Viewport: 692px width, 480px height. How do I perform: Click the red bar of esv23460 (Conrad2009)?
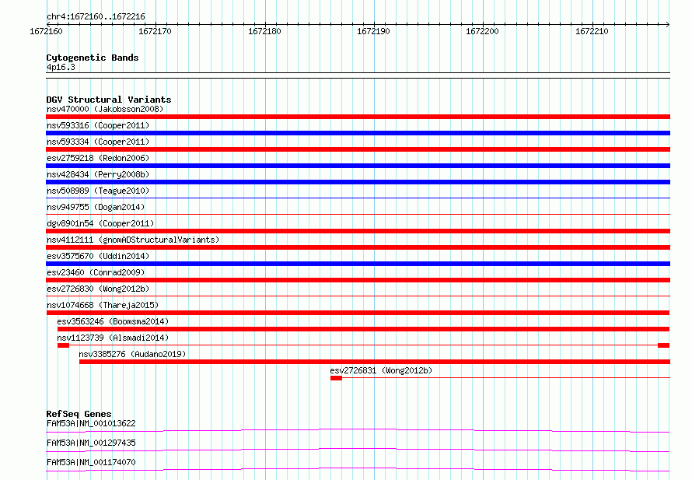[x=358, y=280]
